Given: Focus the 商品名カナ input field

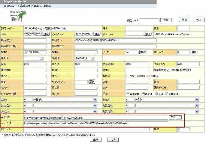Looking at the screenshot, I should (x=35, y=40).
